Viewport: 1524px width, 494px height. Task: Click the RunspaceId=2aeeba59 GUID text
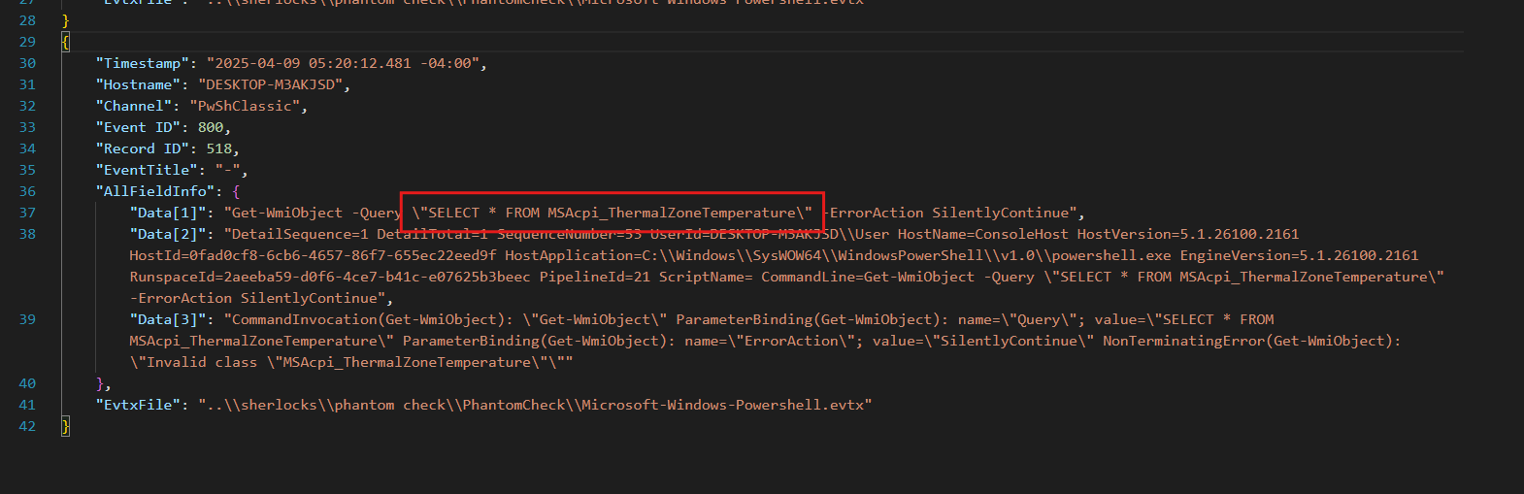point(330,277)
